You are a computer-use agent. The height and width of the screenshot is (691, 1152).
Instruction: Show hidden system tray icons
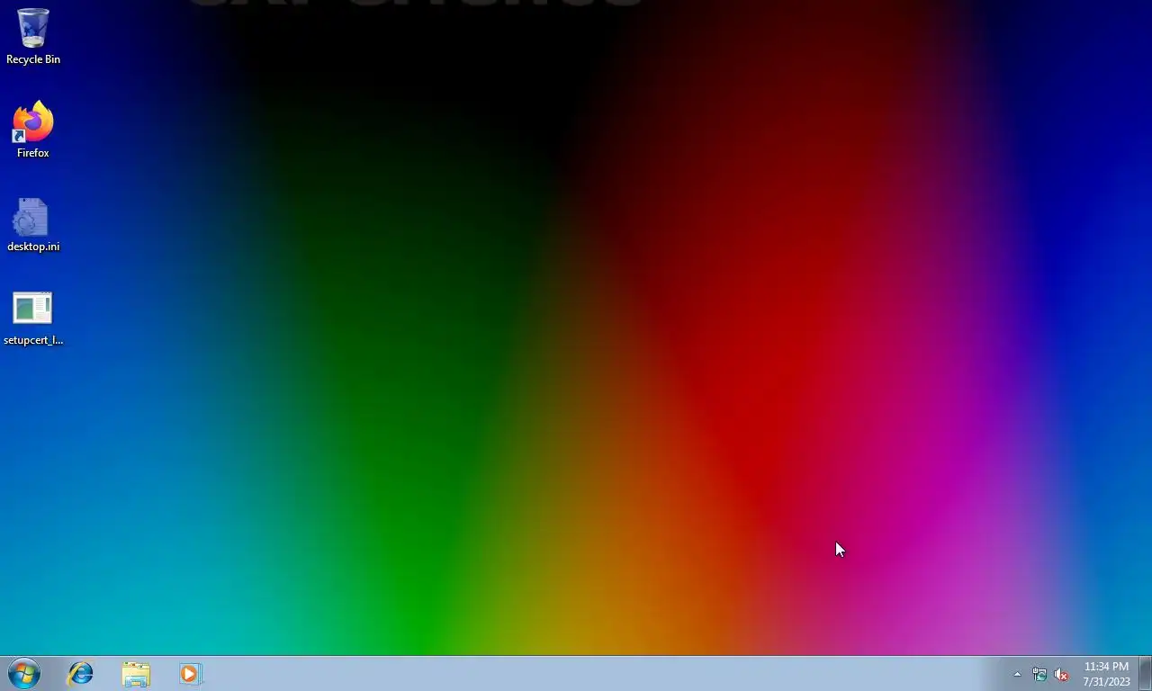click(1017, 674)
